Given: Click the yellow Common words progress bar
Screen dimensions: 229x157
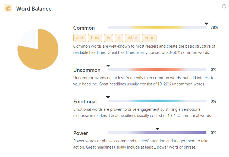Looking at the screenshot, I should (157, 27).
